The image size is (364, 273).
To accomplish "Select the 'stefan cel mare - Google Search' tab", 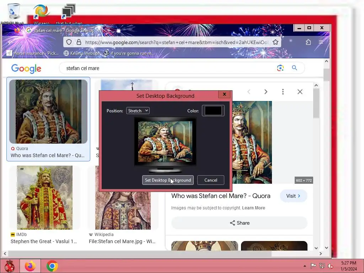I will tap(63, 31).
